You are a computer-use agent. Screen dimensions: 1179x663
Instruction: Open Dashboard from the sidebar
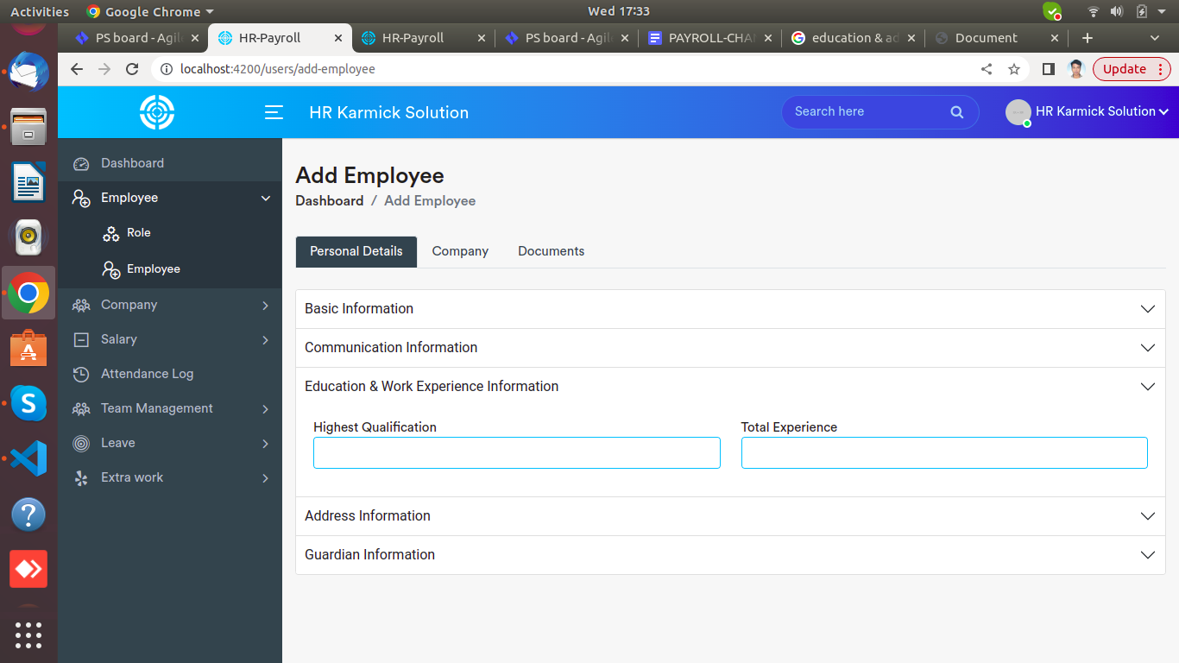click(132, 163)
